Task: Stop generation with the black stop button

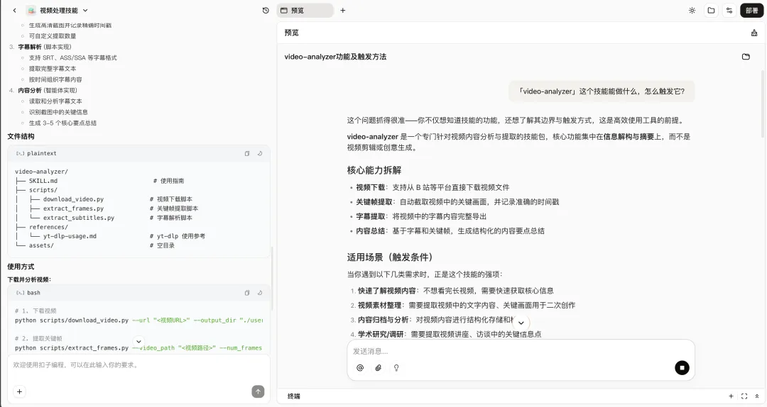Action: 682,367
